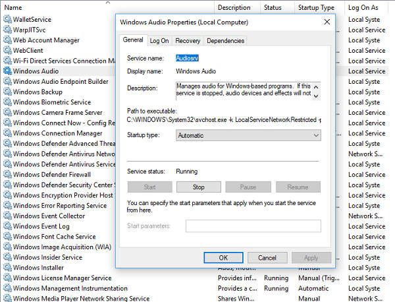
Task: Select the Windows Audio service row
Action: [36, 71]
